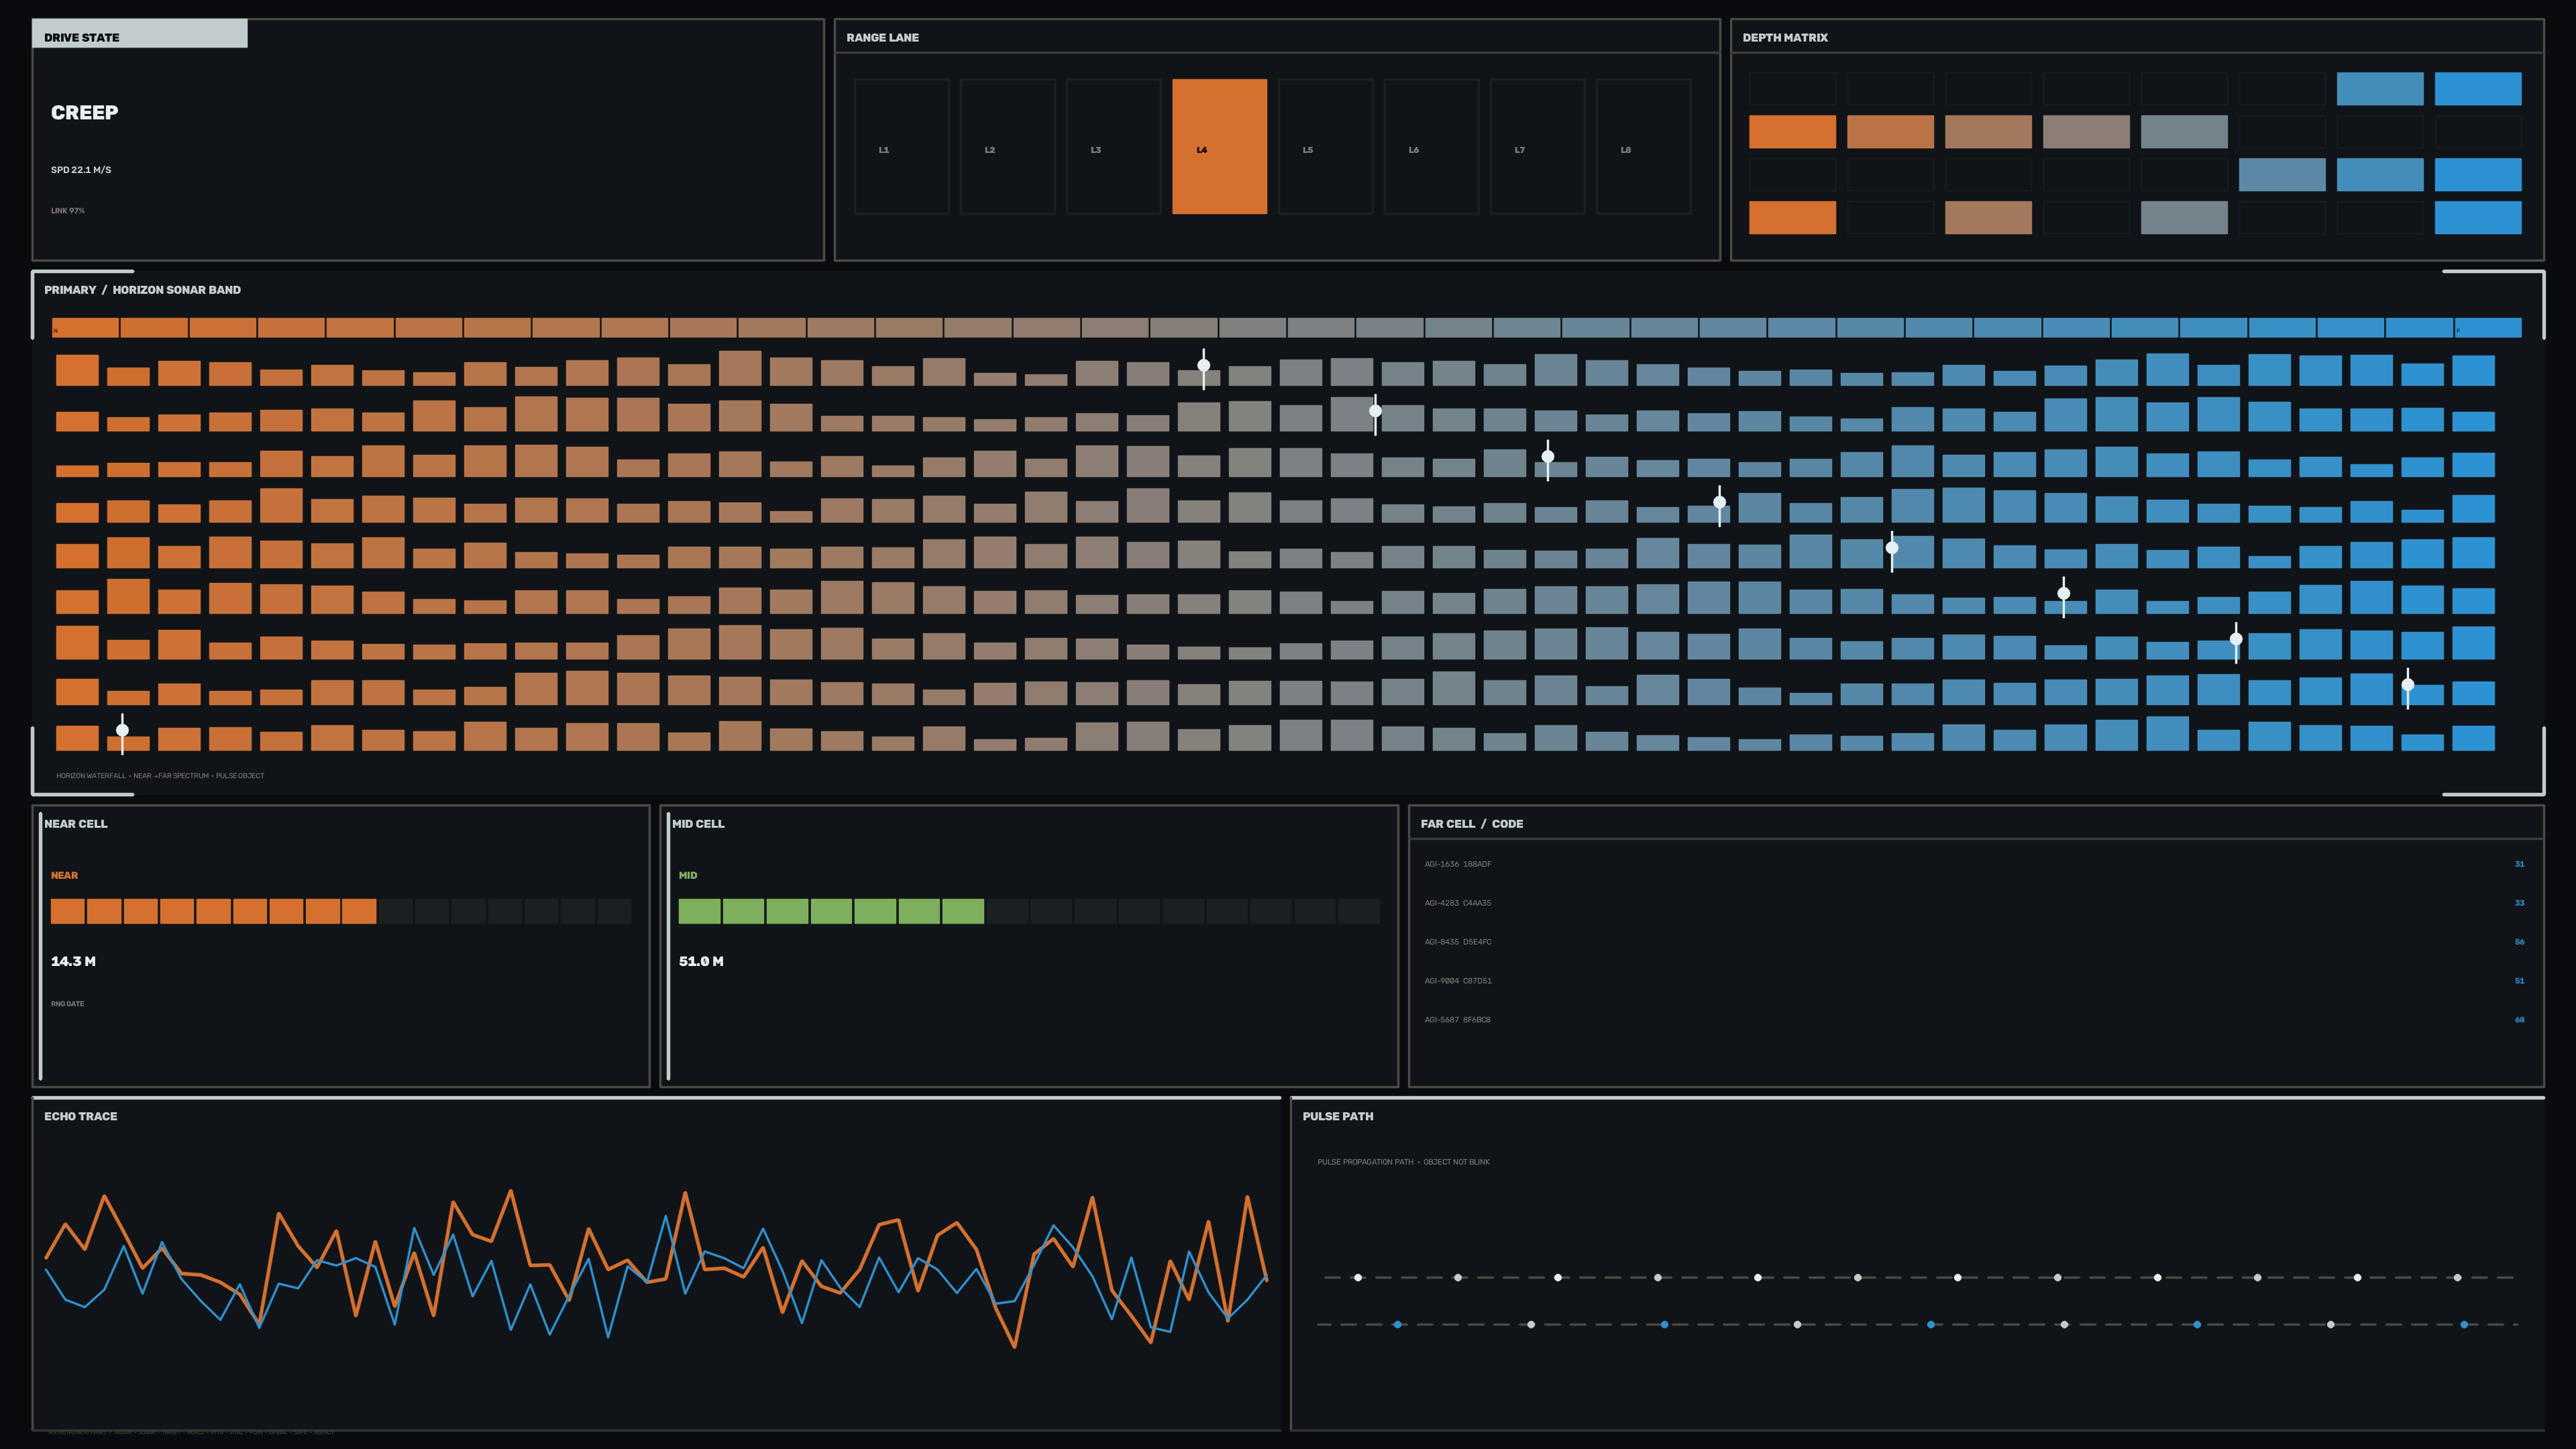Click the RANGE LANE panel title
The width and height of the screenshot is (2576, 1449).
tap(882, 38)
